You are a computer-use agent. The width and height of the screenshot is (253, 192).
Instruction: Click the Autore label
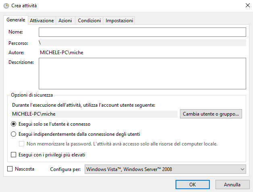16,53
